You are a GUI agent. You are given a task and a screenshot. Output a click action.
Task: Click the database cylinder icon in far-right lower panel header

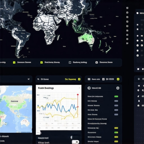click(139, 79)
